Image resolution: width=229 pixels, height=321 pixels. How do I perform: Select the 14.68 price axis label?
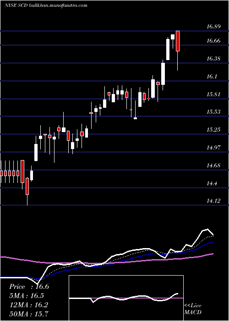pos(213,165)
